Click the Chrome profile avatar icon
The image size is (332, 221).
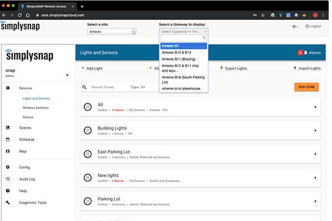315,15
